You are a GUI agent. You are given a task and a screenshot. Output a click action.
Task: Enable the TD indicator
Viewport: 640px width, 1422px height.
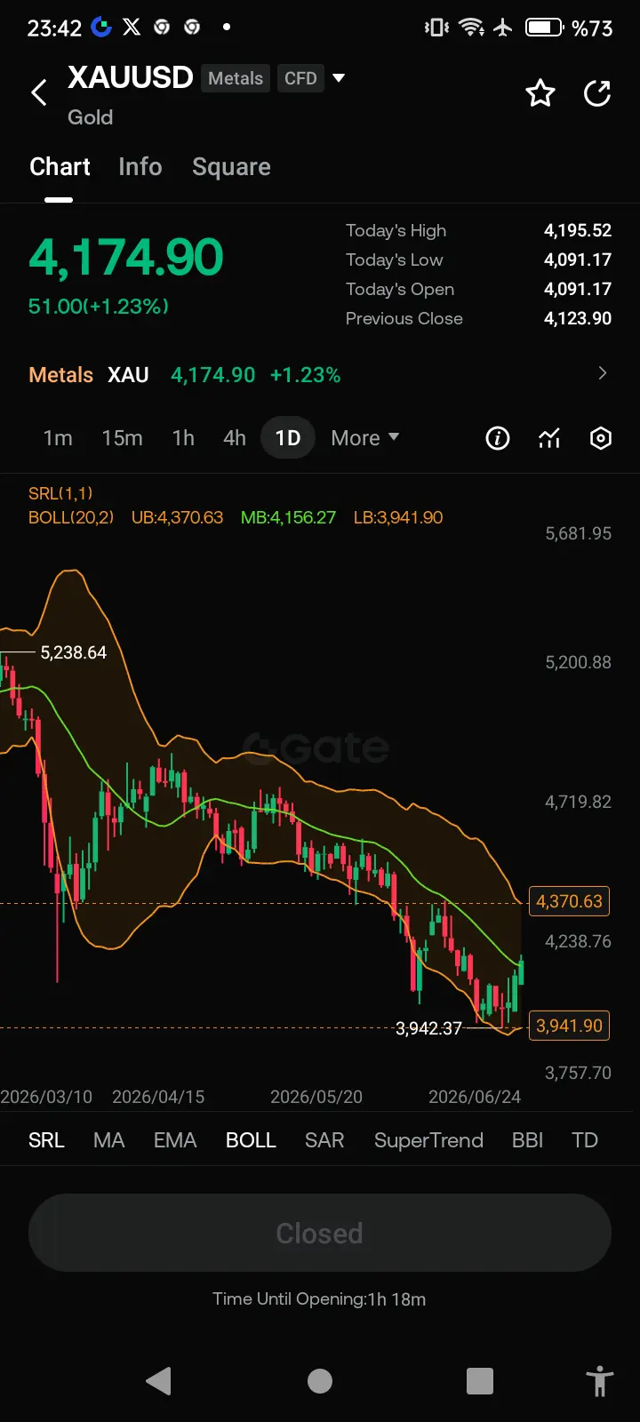click(x=585, y=1140)
